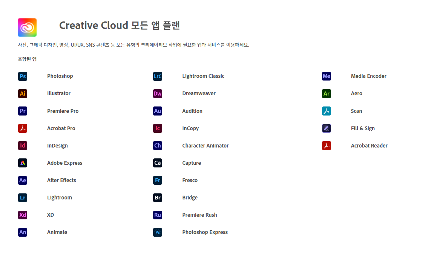The image size is (440, 263).
Task: Click the Aero Ar icon
Action: click(327, 93)
